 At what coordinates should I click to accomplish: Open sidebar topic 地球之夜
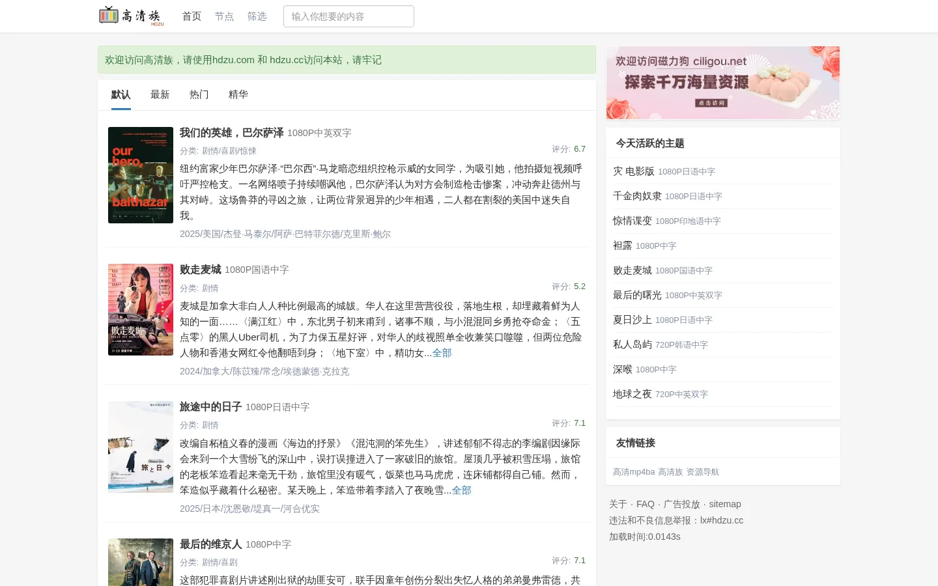pos(632,394)
